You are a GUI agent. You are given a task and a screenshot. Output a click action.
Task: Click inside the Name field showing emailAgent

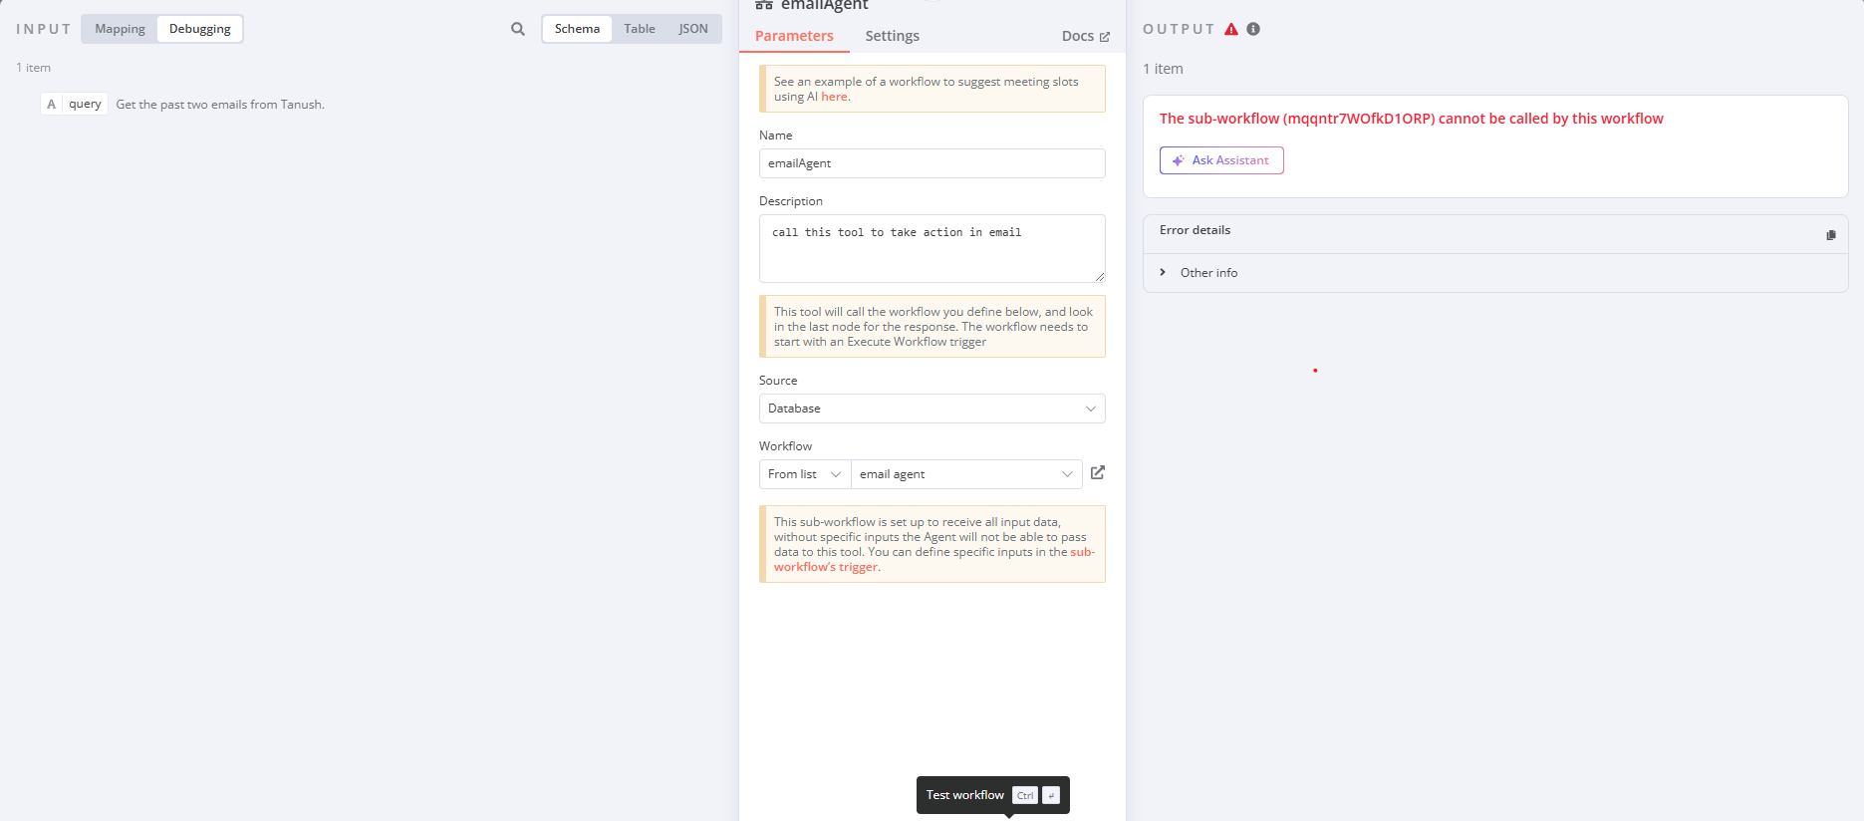[931, 162]
